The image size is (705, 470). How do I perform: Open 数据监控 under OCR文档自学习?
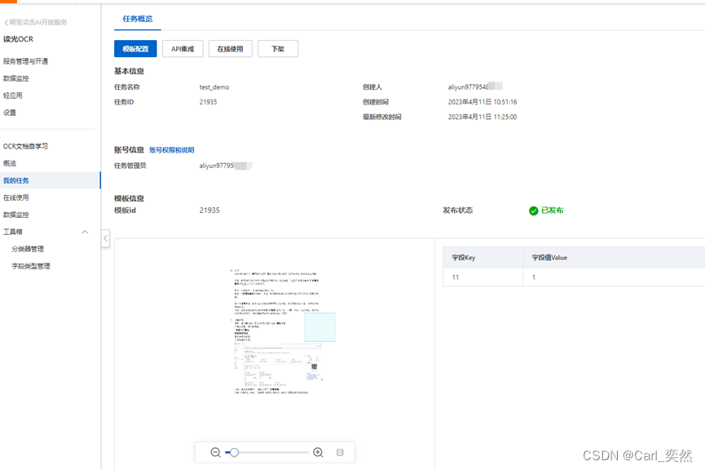(x=15, y=215)
